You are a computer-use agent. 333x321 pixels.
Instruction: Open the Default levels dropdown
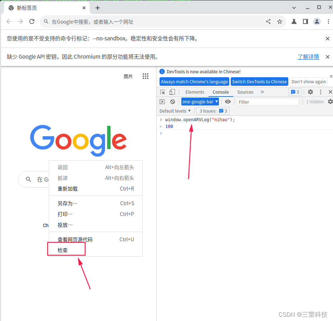(x=175, y=111)
